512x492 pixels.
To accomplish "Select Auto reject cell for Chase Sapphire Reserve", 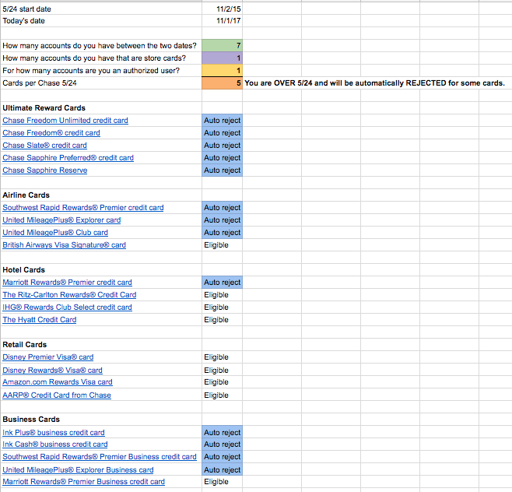I will click(x=222, y=170).
